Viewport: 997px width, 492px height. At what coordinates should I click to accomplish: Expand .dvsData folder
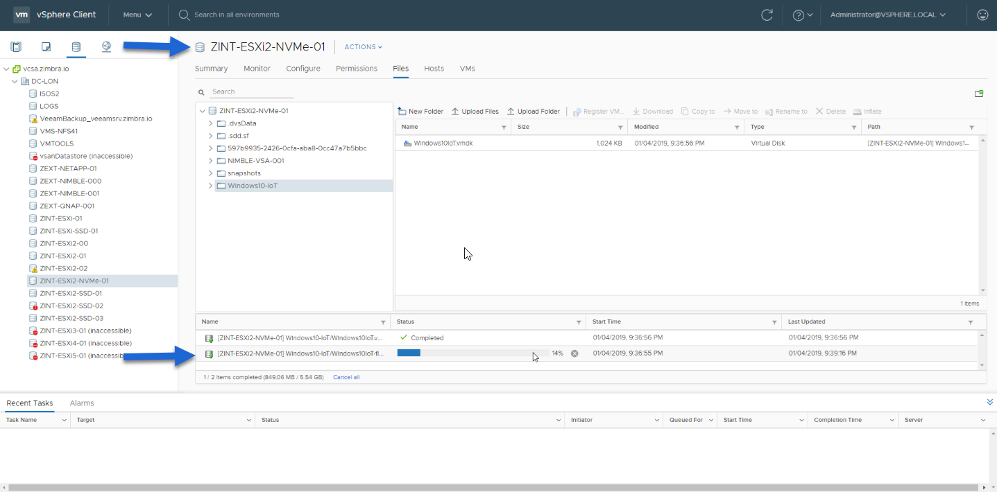click(210, 123)
